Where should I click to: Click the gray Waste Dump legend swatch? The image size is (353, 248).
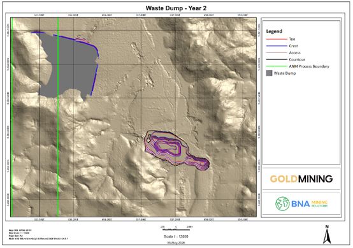[x=269, y=73]
